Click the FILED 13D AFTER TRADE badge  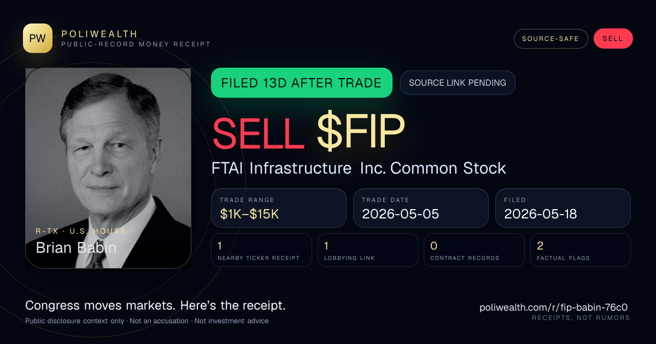301,83
